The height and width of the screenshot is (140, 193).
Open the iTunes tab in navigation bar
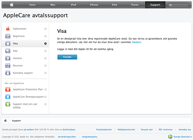point(135,5)
